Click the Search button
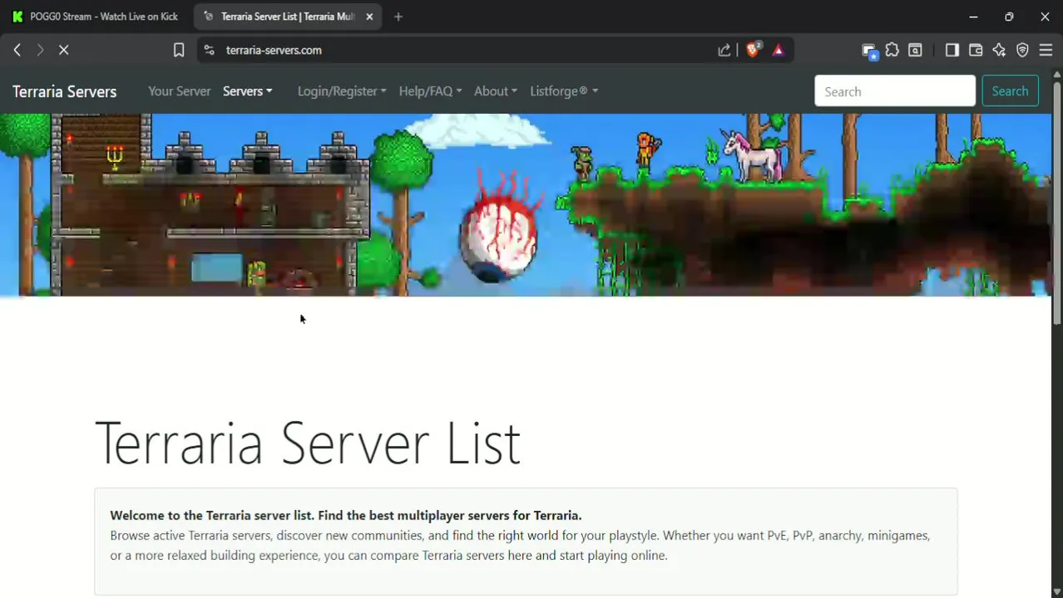Image resolution: width=1063 pixels, height=598 pixels. [x=1010, y=91]
